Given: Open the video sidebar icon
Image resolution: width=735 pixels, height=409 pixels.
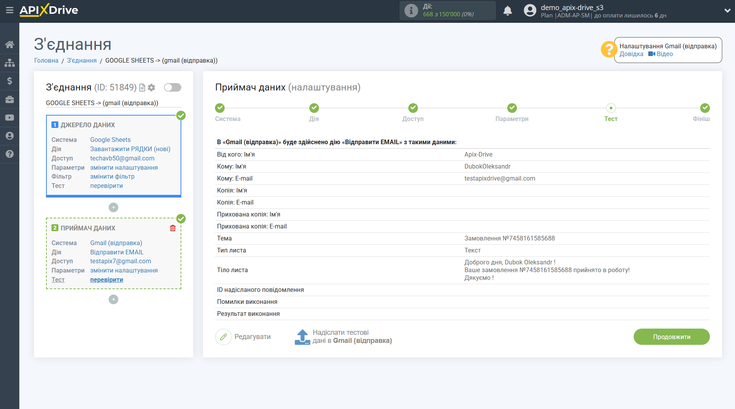Looking at the screenshot, I should point(10,118).
